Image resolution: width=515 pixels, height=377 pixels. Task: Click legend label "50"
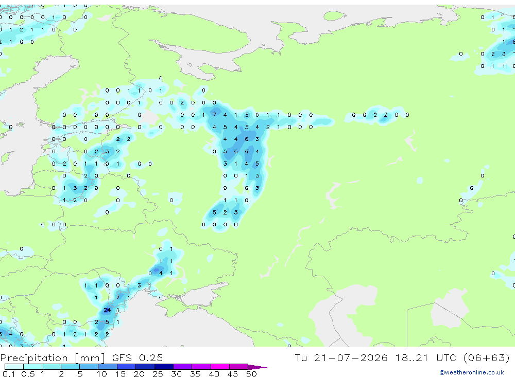(251, 374)
